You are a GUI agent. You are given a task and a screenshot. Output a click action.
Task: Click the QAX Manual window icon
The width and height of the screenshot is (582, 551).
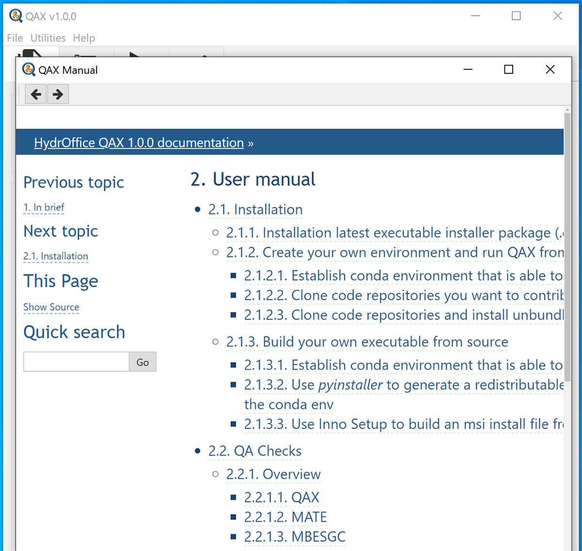click(x=29, y=70)
